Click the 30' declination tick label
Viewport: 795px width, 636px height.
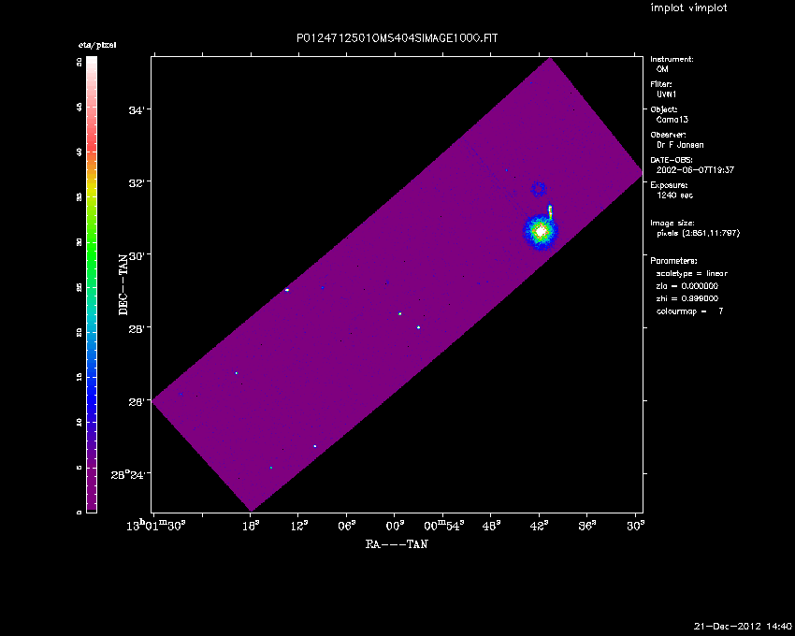[x=136, y=256]
